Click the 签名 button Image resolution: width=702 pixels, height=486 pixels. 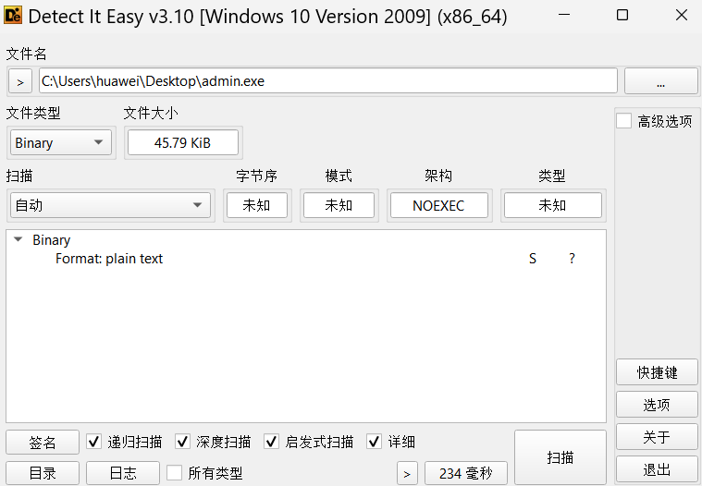[x=43, y=443]
